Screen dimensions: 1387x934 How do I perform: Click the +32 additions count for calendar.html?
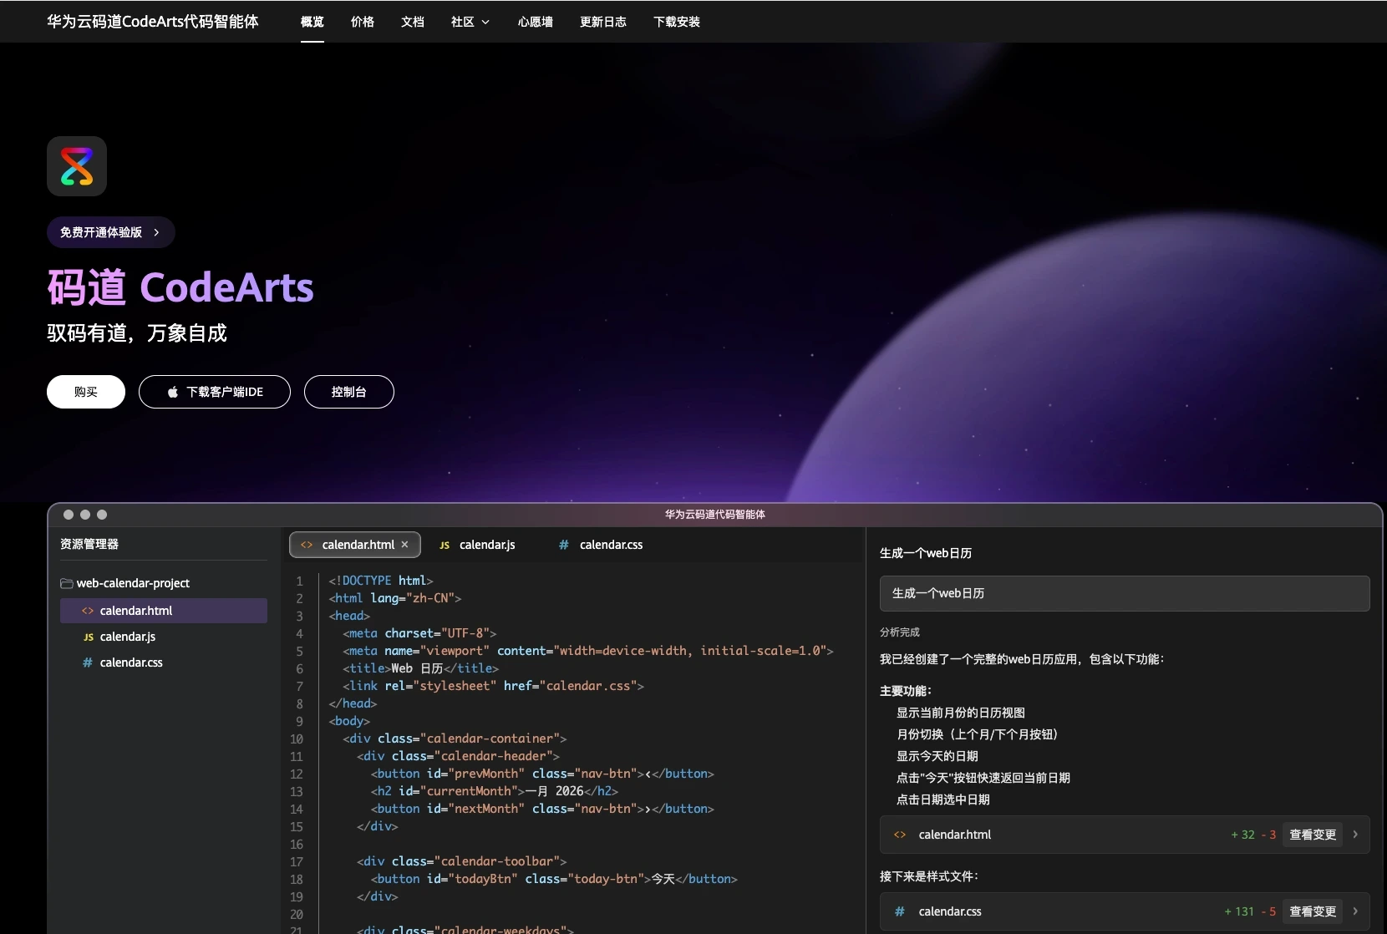click(x=1242, y=835)
